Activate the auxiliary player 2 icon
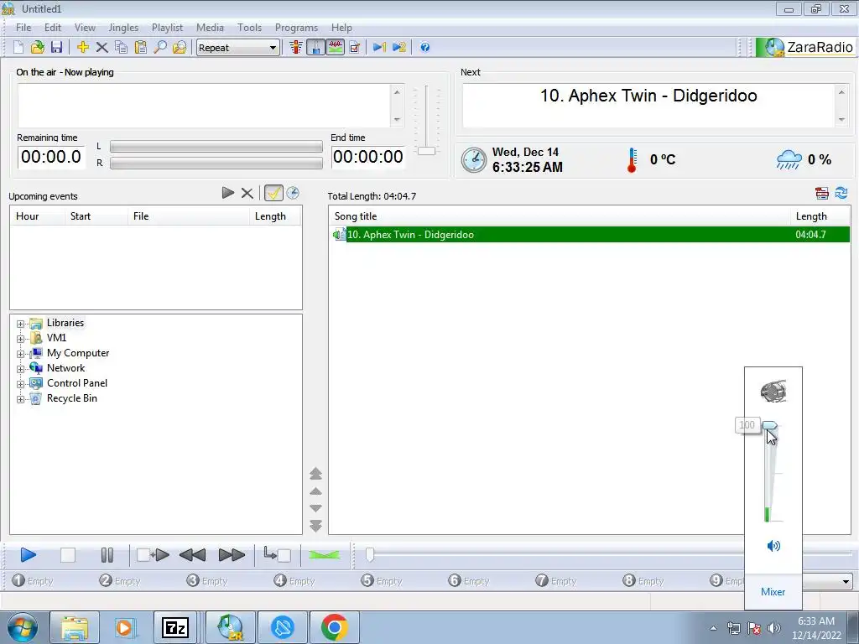859x644 pixels. [399, 48]
